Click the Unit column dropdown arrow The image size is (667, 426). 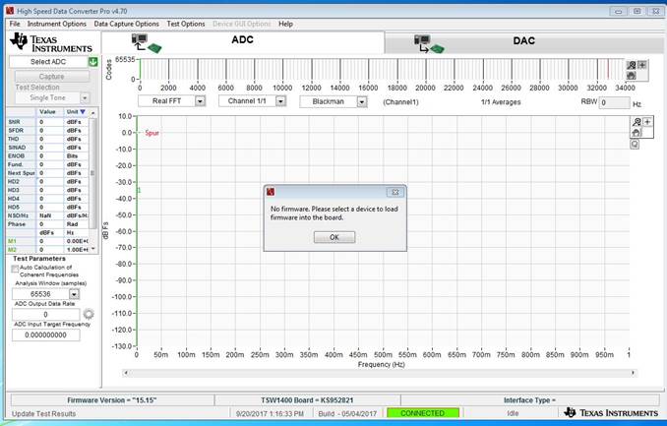[83, 111]
